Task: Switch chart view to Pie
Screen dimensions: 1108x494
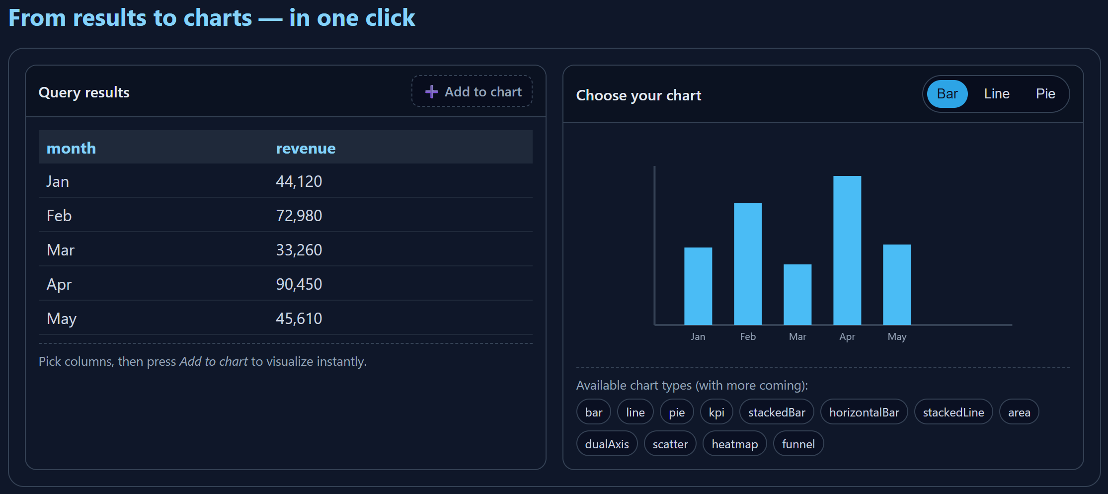Action: [x=1045, y=93]
